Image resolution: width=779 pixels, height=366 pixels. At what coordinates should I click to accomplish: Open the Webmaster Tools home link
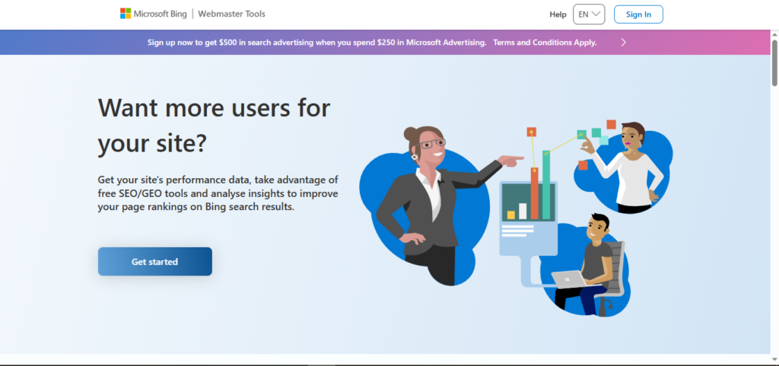click(231, 14)
